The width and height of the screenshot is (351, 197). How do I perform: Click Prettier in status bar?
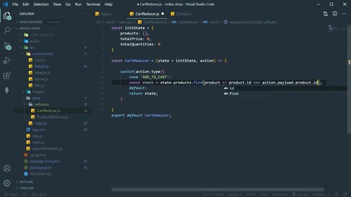point(321,195)
